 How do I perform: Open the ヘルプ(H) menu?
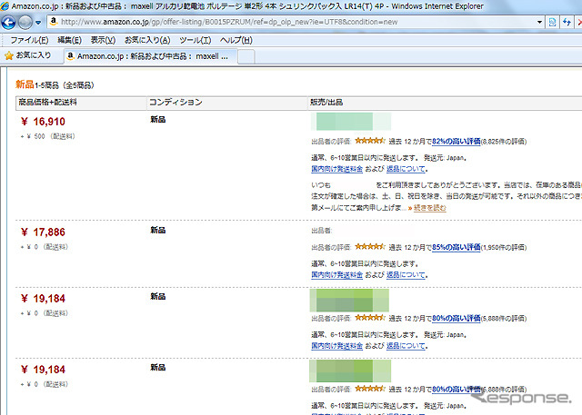(236, 40)
